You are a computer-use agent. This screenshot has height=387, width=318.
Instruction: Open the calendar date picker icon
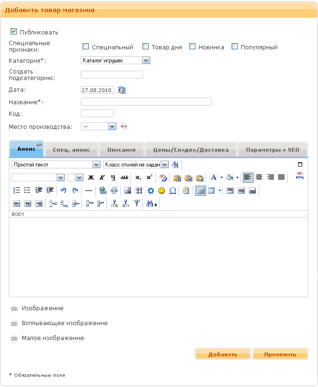[x=122, y=90]
